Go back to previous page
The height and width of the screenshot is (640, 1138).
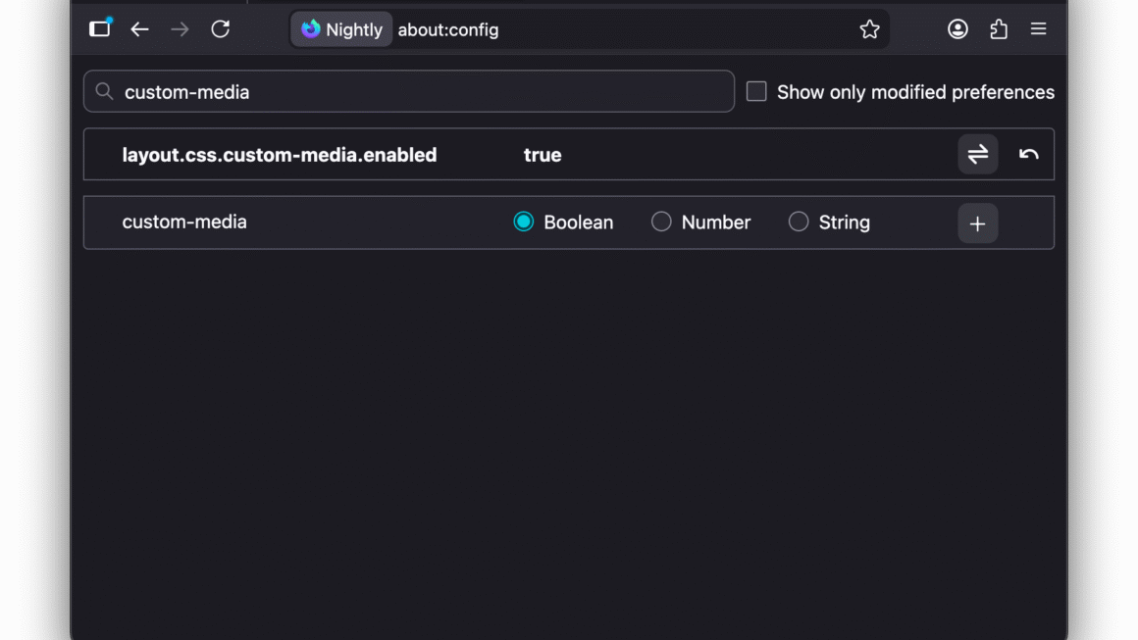140,29
